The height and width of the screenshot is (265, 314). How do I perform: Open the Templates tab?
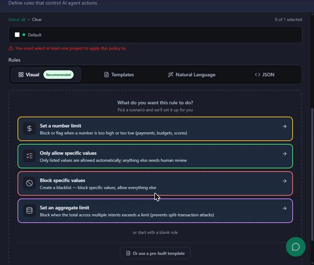119,75
